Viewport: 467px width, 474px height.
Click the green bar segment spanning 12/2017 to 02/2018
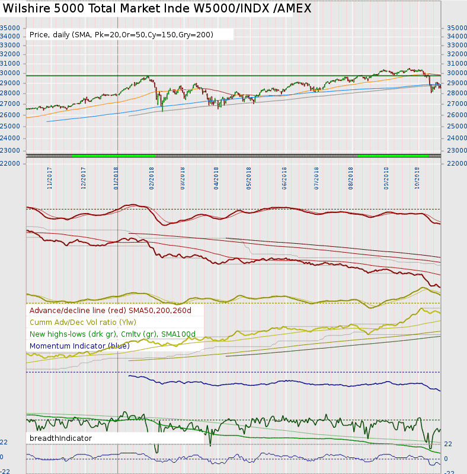pyautogui.click(x=114, y=156)
